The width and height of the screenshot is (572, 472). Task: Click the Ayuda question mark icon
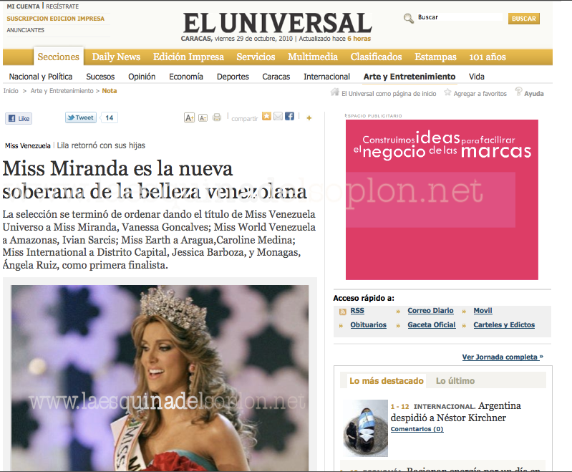click(518, 91)
